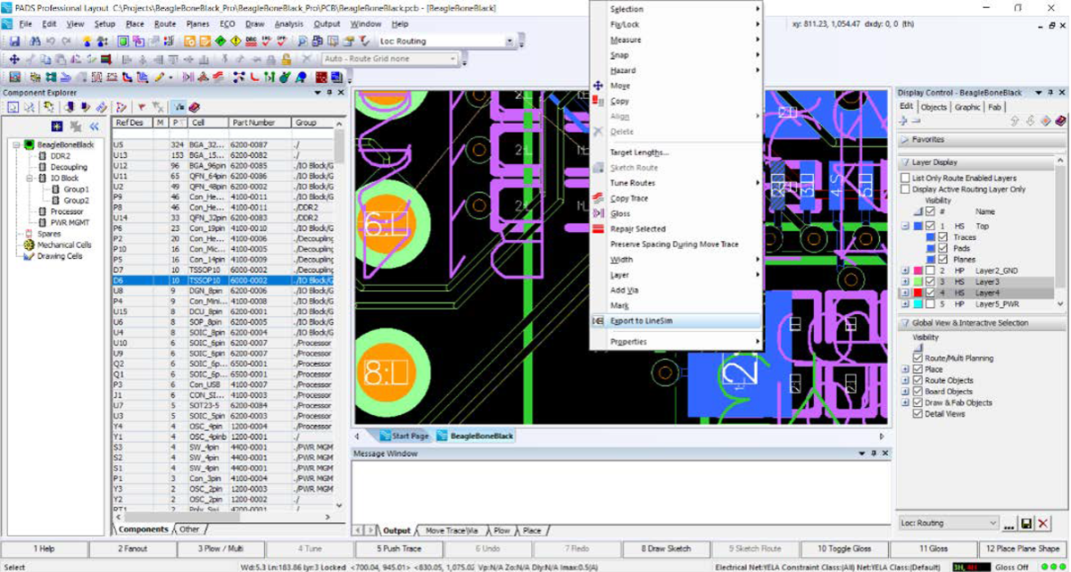Viewport: 1071px width, 572px height.
Task: Toggle Route/Multi Planning visibility checkbox
Action: (x=917, y=358)
